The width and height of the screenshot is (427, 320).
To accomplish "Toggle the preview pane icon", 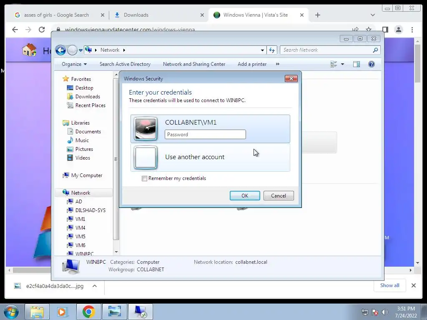I will [357, 64].
